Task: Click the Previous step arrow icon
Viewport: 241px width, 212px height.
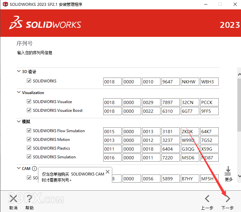Action: [x=207, y=198]
